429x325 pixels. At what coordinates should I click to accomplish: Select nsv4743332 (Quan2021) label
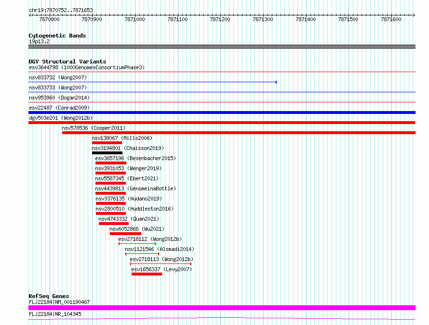click(x=129, y=219)
